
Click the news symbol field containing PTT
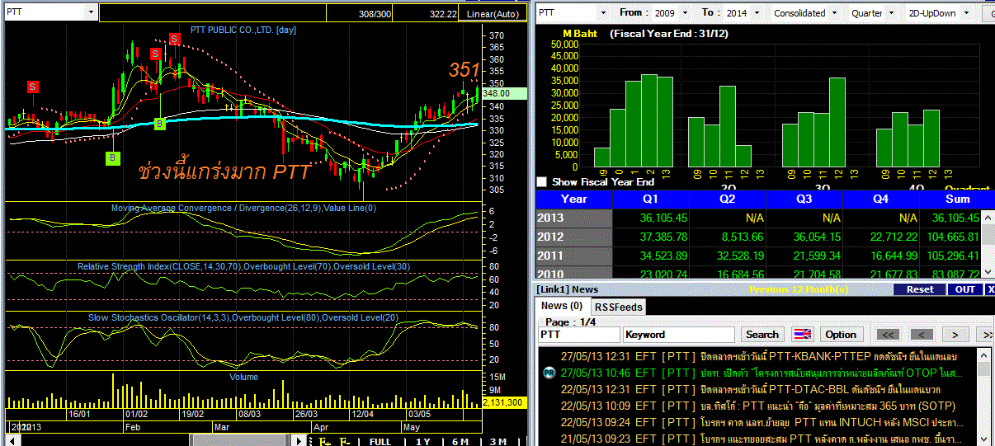tap(578, 335)
